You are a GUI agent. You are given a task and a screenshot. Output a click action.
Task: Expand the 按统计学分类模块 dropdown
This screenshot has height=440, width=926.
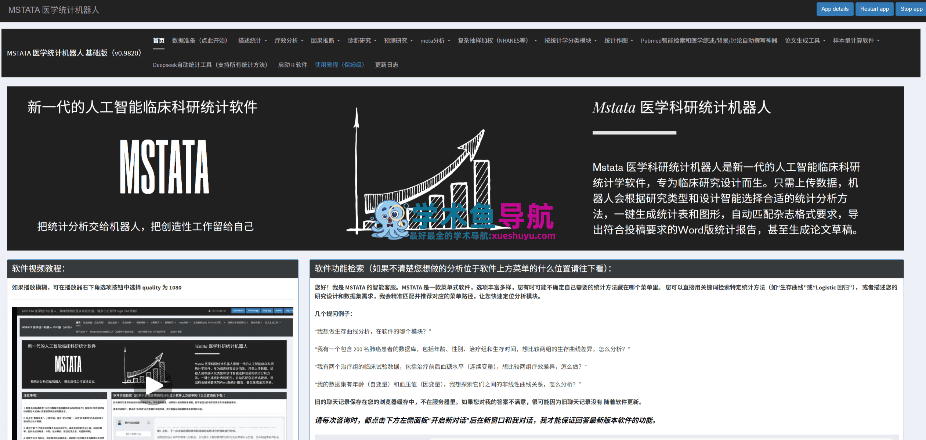point(571,41)
